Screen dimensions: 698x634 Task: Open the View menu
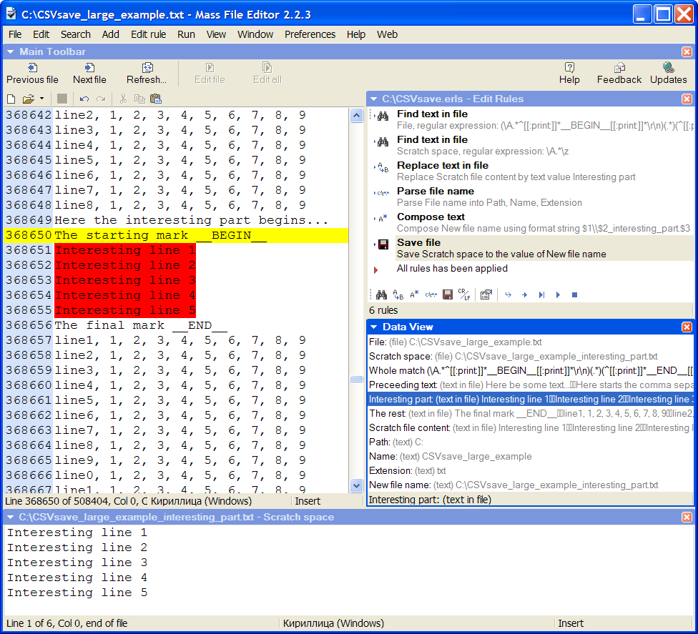pos(216,34)
